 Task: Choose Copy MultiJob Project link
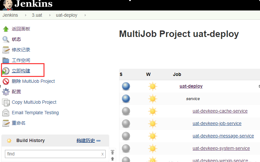pos(34,102)
